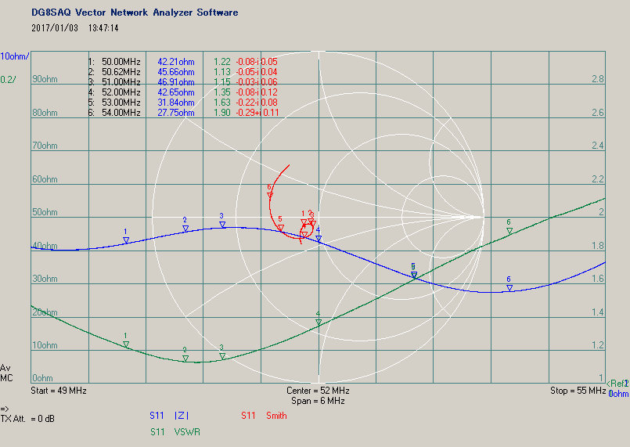Screen dimensions: 630x447
Task: Click the Span = 6 MHz label
Action: coord(317,401)
